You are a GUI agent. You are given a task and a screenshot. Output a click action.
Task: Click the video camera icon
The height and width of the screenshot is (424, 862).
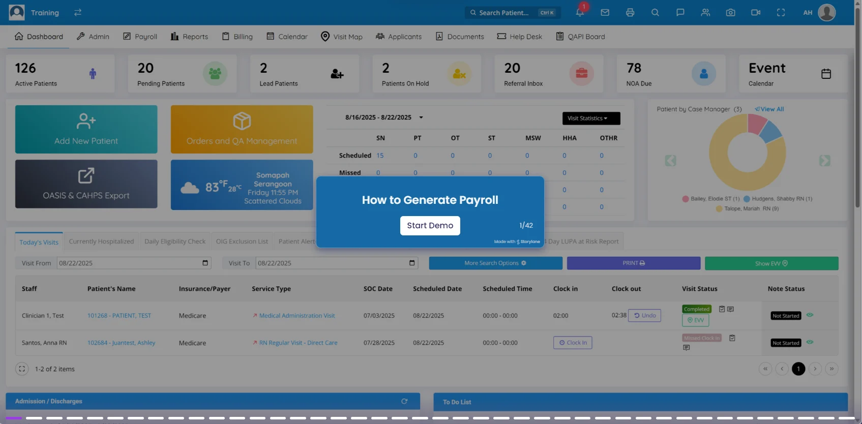(x=756, y=13)
